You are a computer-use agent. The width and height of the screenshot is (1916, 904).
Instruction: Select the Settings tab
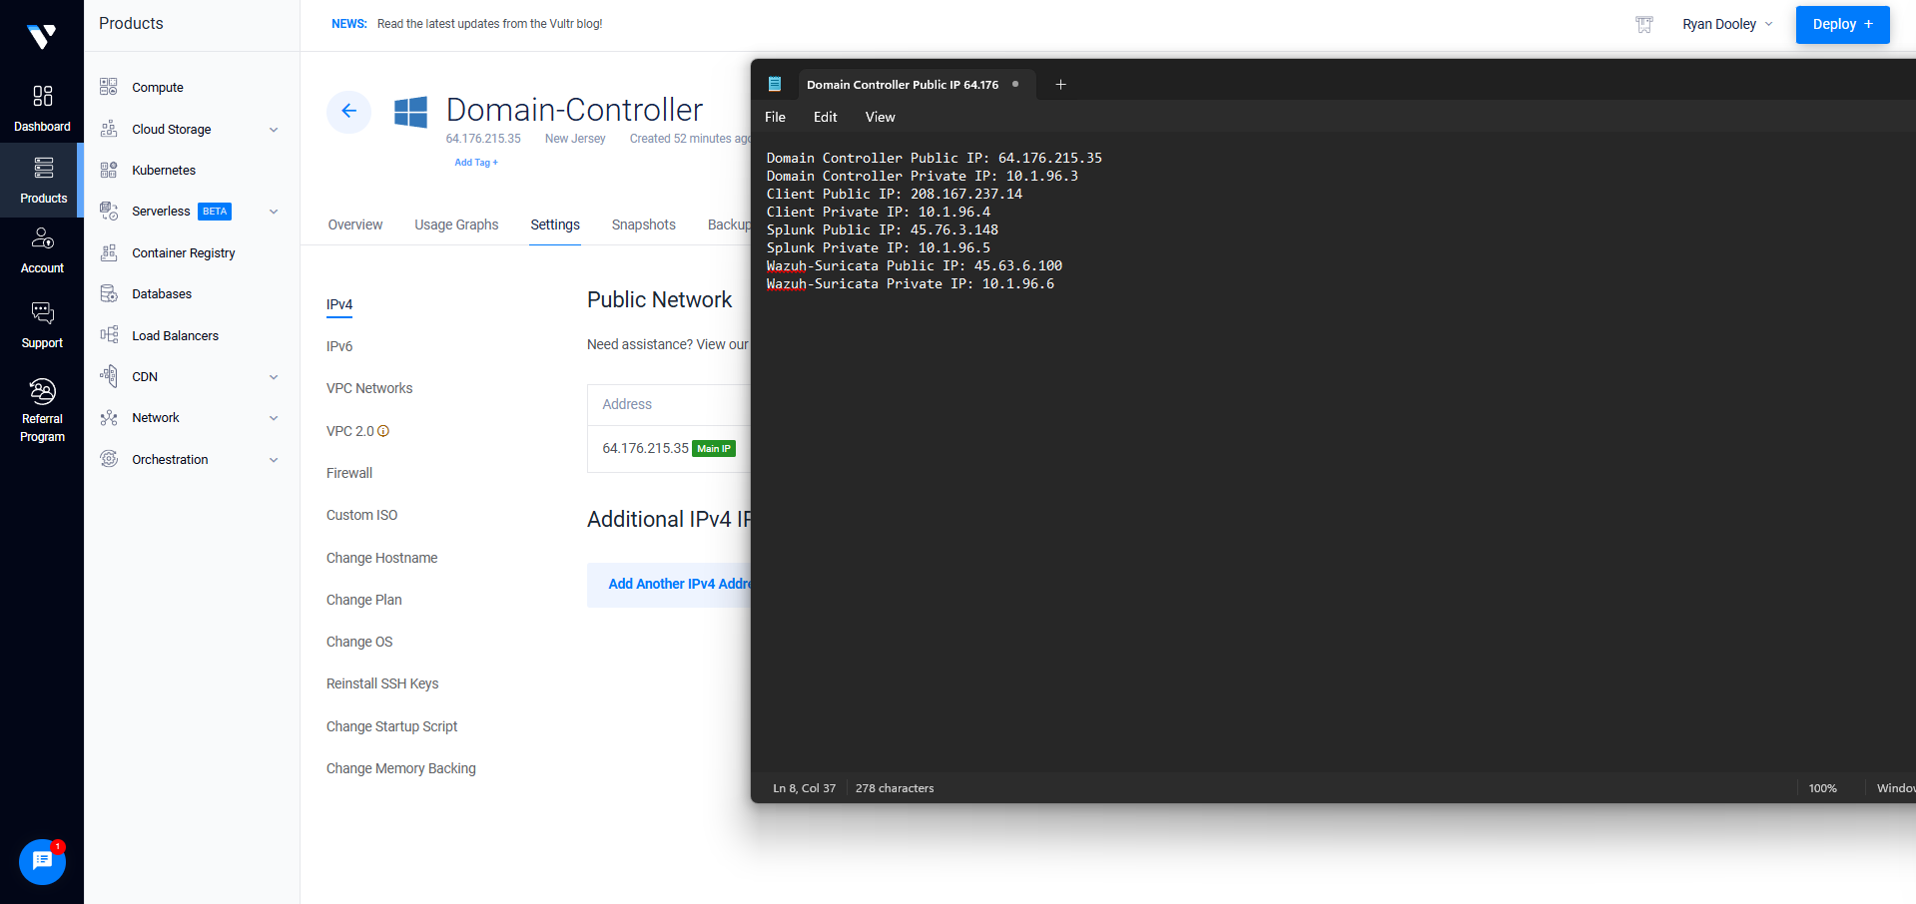555,225
